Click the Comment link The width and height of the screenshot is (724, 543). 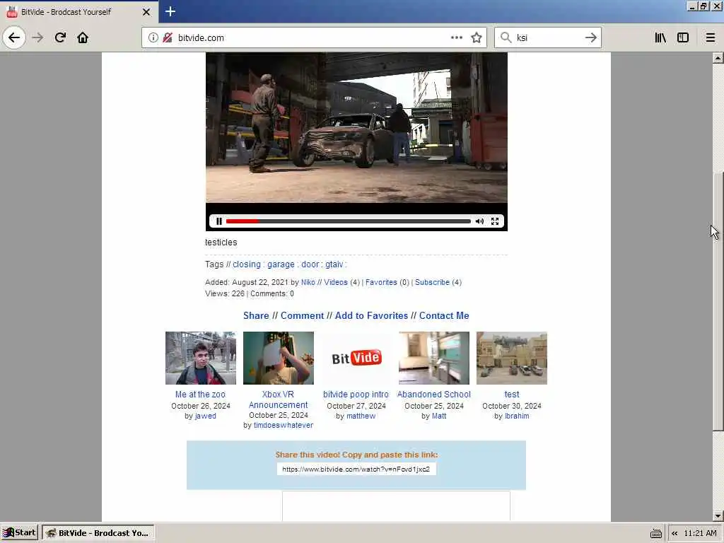(x=302, y=315)
